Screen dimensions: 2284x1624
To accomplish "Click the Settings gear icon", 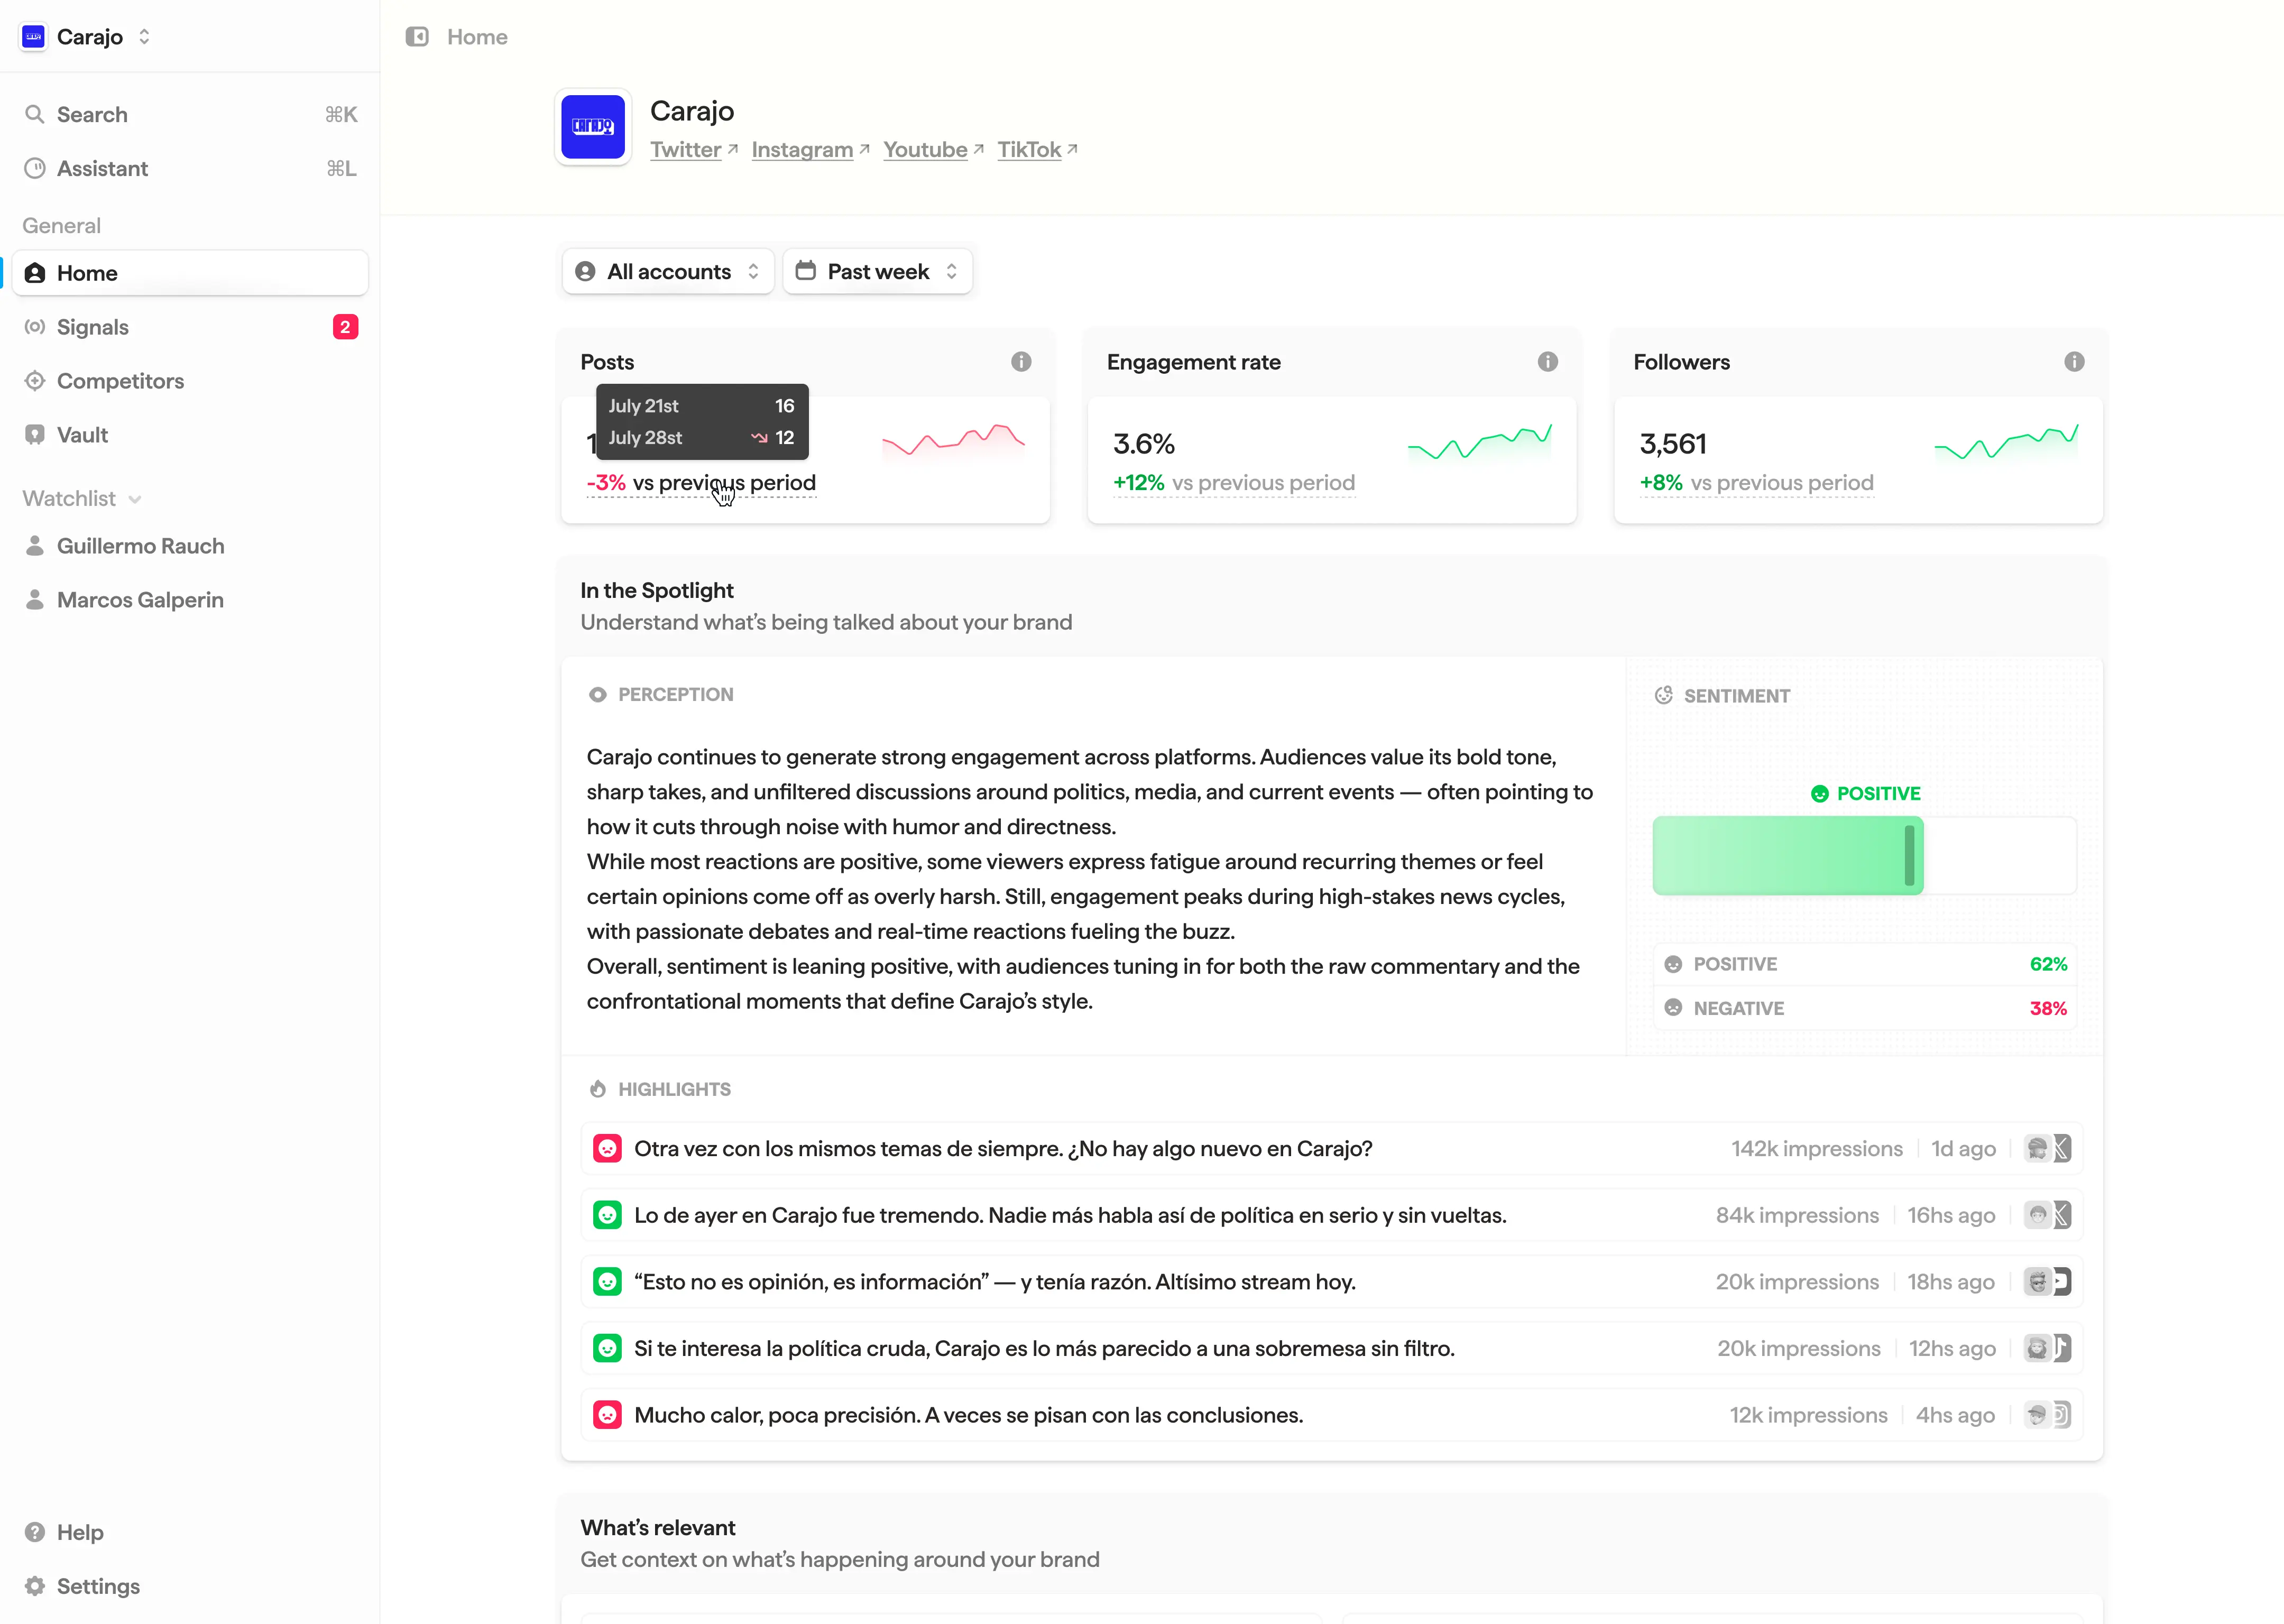I will pos(35,1586).
